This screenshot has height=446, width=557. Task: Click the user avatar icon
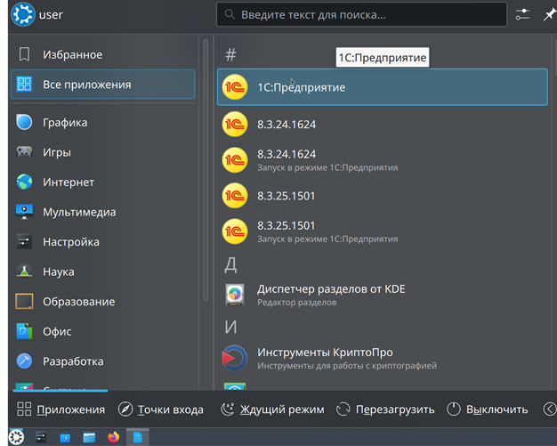pos(23,14)
